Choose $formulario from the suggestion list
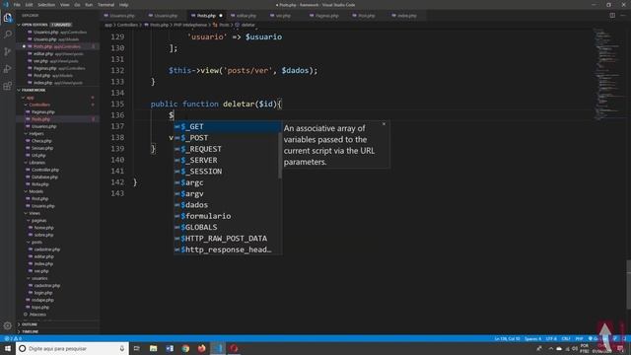 pyautogui.click(x=228, y=216)
